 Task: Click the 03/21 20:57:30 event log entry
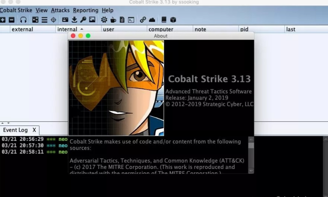[x=34, y=145]
